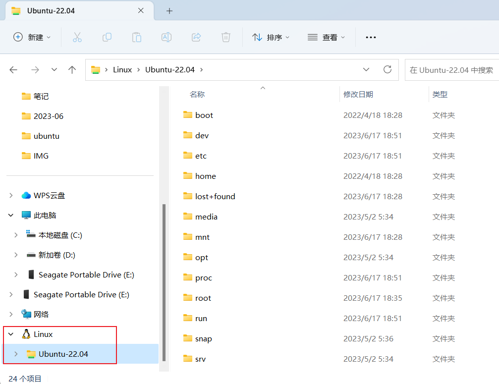The width and height of the screenshot is (499, 384).
Task: Go up one directory level
Action: point(72,70)
